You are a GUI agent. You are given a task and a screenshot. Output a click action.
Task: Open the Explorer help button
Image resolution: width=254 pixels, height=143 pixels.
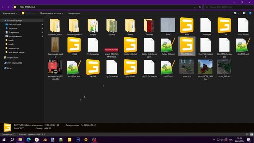click(x=250, y=13)
